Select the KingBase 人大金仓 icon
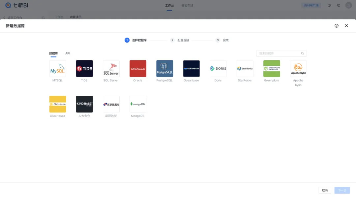 (x=84, y=104)
